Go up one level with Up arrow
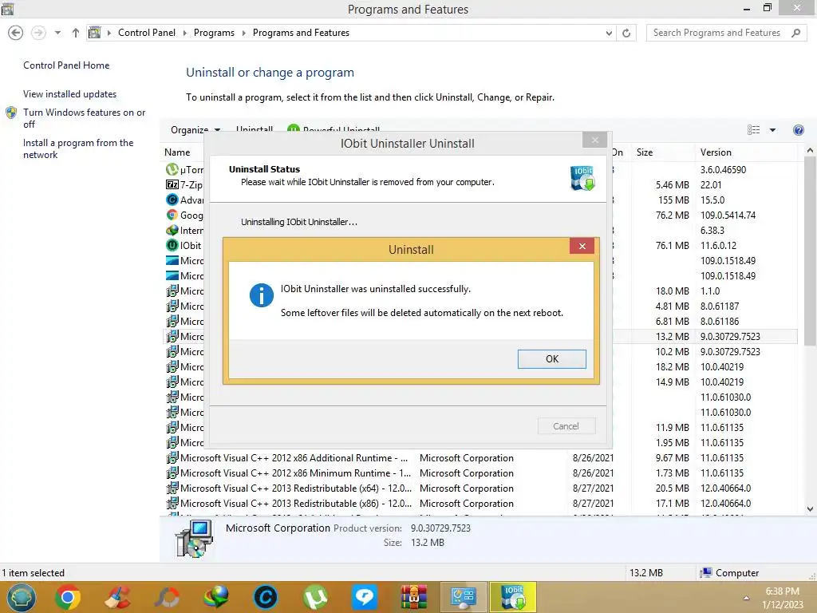Viewport: 817px width, 613px height. pos(76,33)
